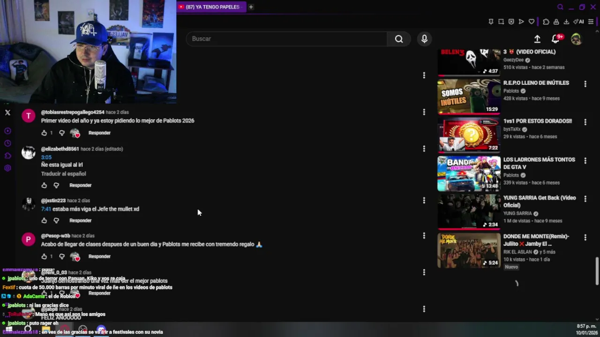
Task: Open the Settings gear in the sidebar
Action: point(7,168)
